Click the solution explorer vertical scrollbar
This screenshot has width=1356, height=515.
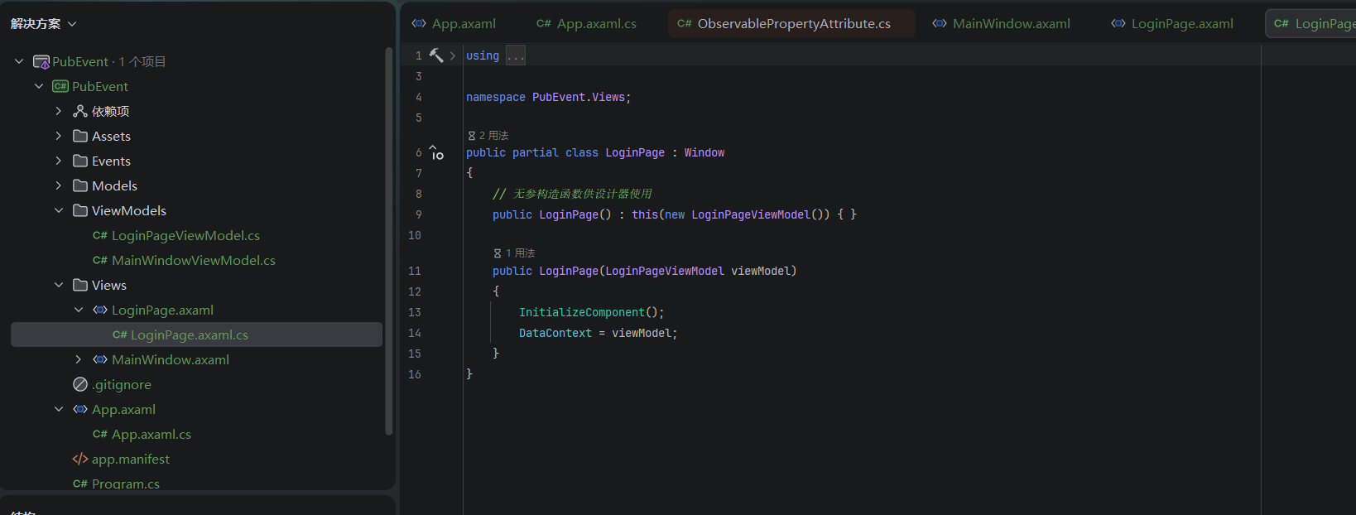(389, 241)
